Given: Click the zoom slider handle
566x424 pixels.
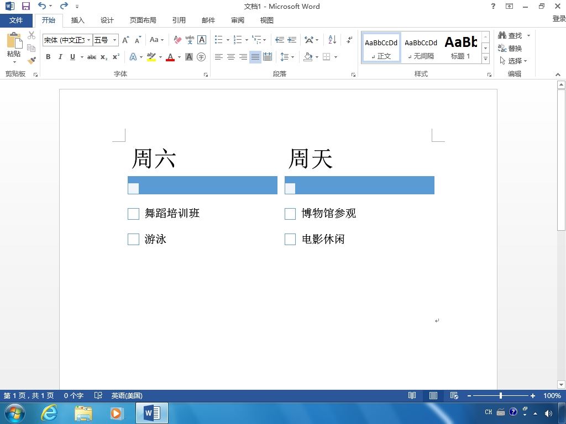Looking at the screenshot, I should 501,395.
